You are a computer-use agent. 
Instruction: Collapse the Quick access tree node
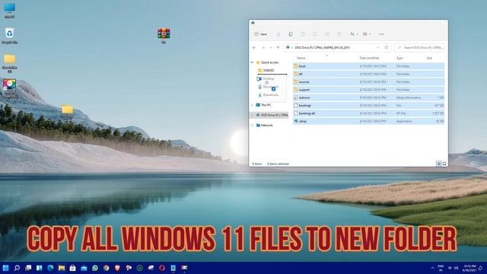click(x=252, y=62)
